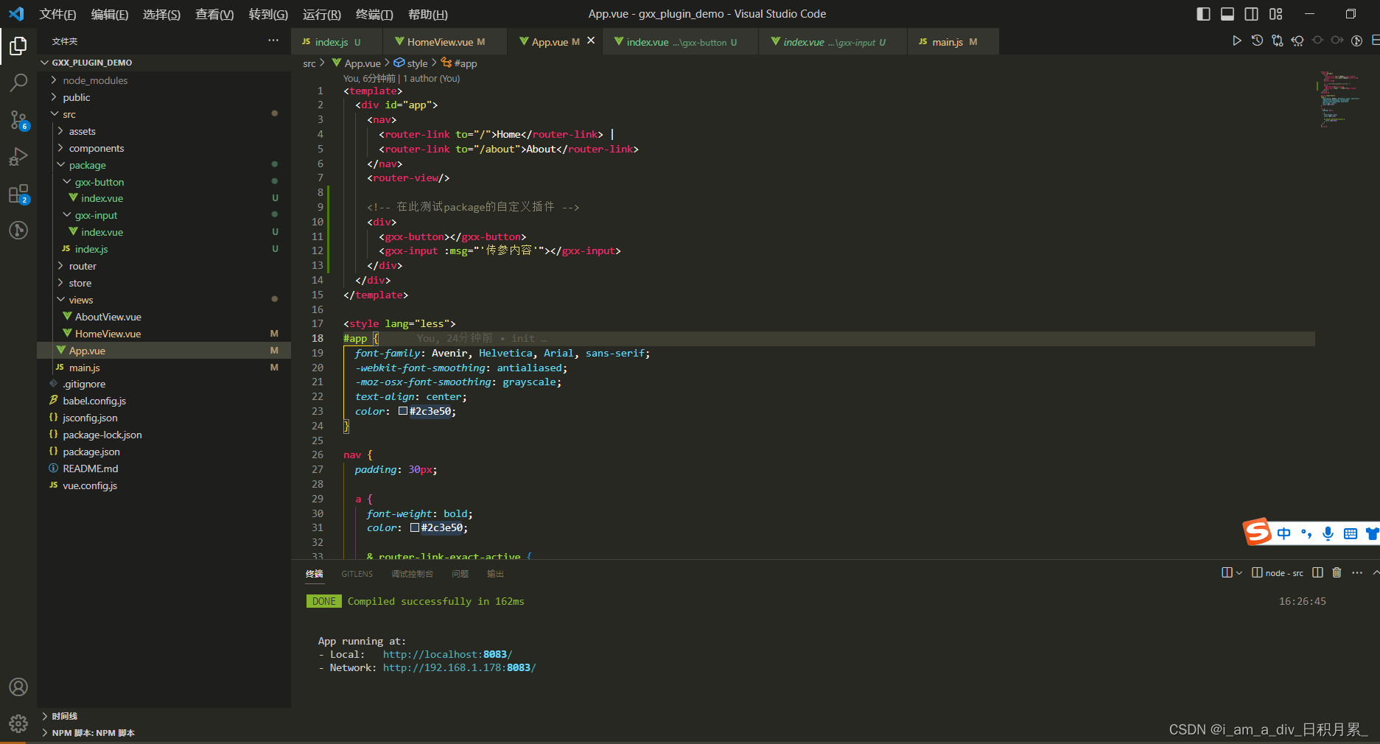Click #2c3e50 color swatch on line 23
1380x744 pixels.
pos(403,411)
